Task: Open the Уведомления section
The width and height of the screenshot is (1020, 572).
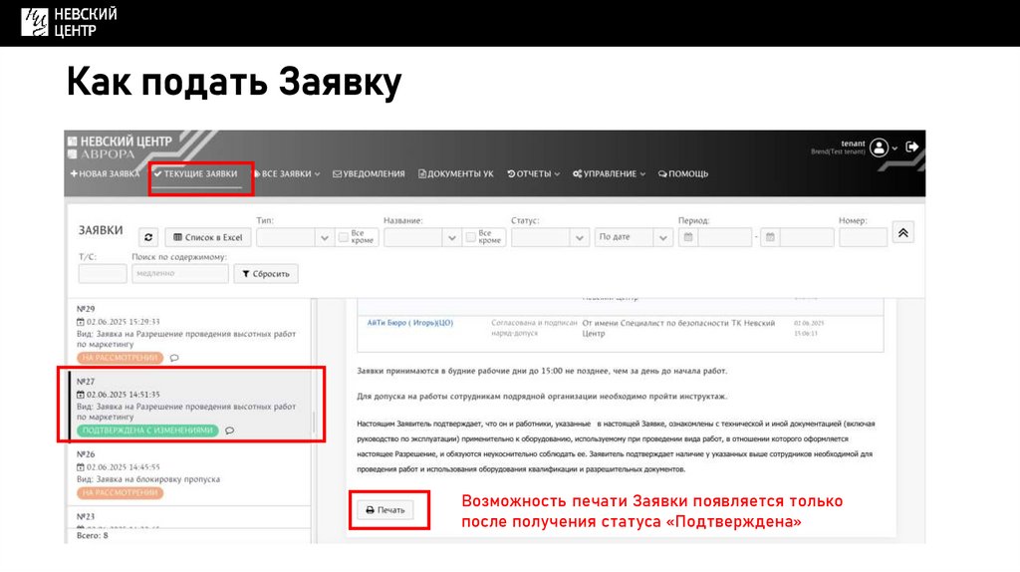Action: coord(369,173)
